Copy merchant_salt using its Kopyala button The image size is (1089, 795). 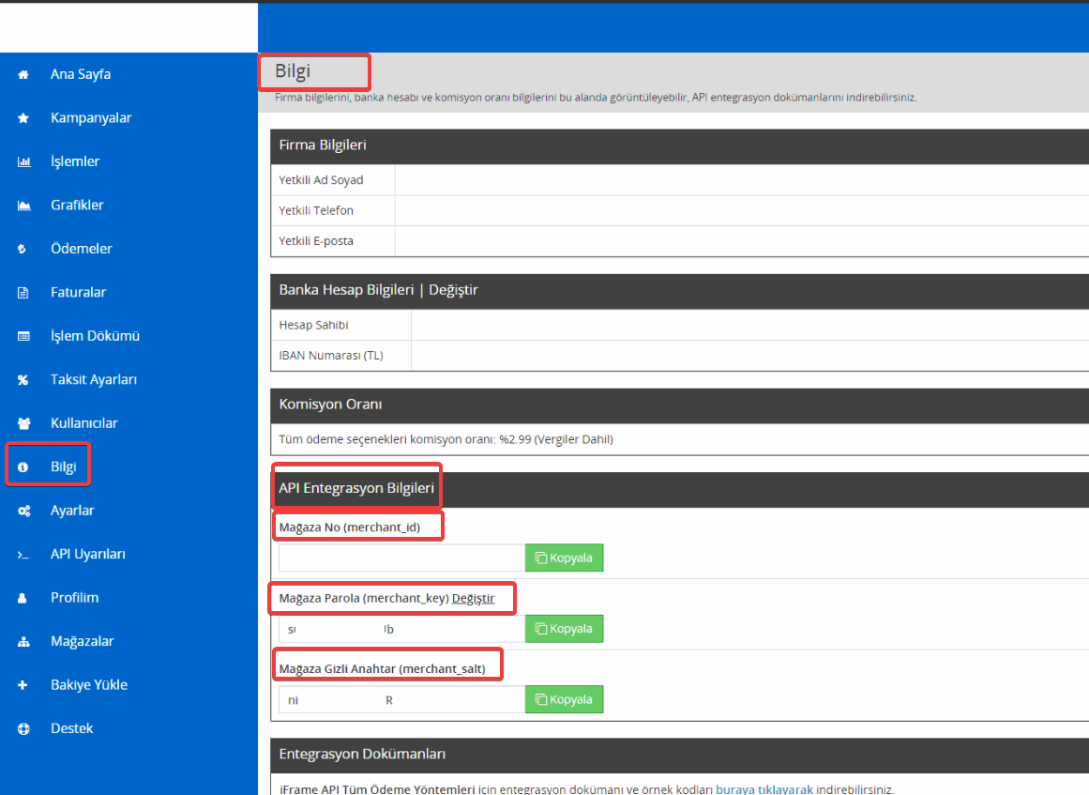coord(564,700)
